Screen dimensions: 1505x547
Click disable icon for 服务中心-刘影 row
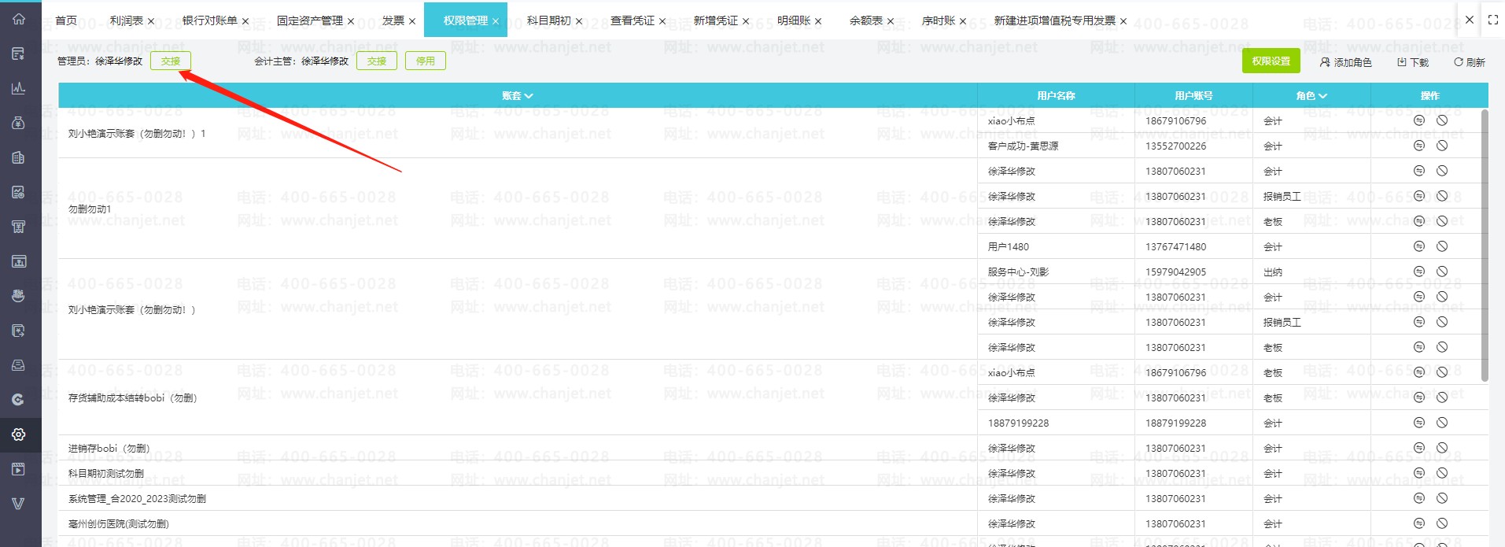click(1441, 272)
